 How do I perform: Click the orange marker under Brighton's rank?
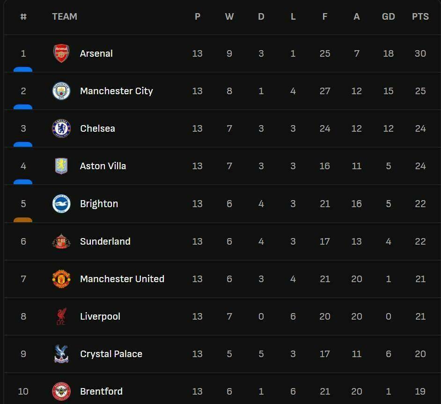[x=23, y=220]
